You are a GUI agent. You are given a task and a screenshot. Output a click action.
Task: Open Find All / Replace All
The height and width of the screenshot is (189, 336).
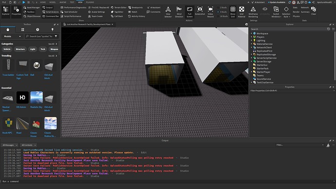tap(98, 7)
